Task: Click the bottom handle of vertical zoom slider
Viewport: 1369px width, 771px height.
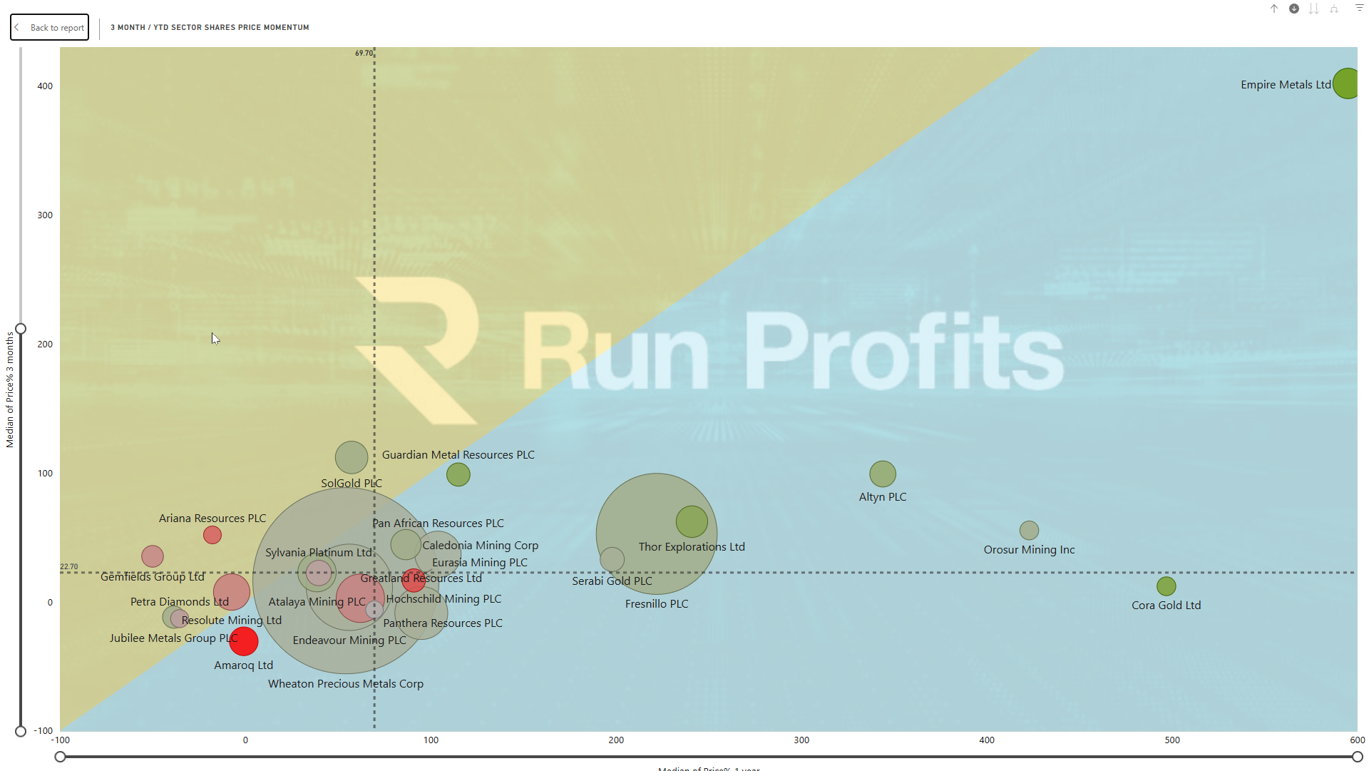Action: pos(21,731)
